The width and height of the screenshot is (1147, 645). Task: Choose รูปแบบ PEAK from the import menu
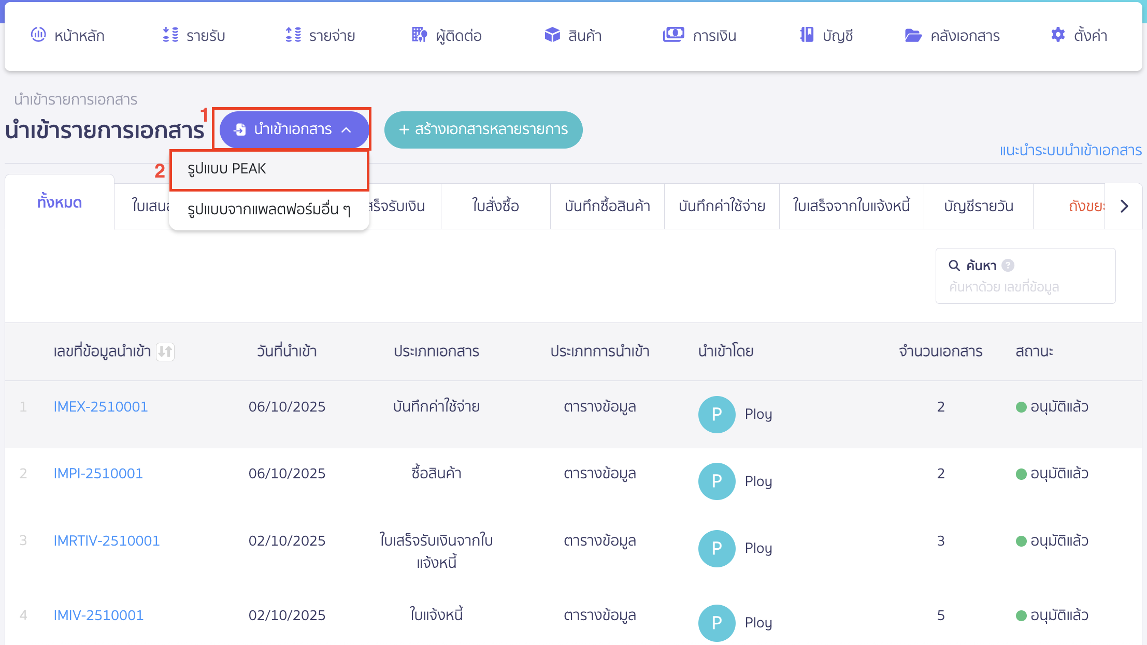[226, 169]
